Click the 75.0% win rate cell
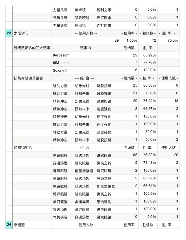Viewport: 186px width, 240px height. [172, 40]
